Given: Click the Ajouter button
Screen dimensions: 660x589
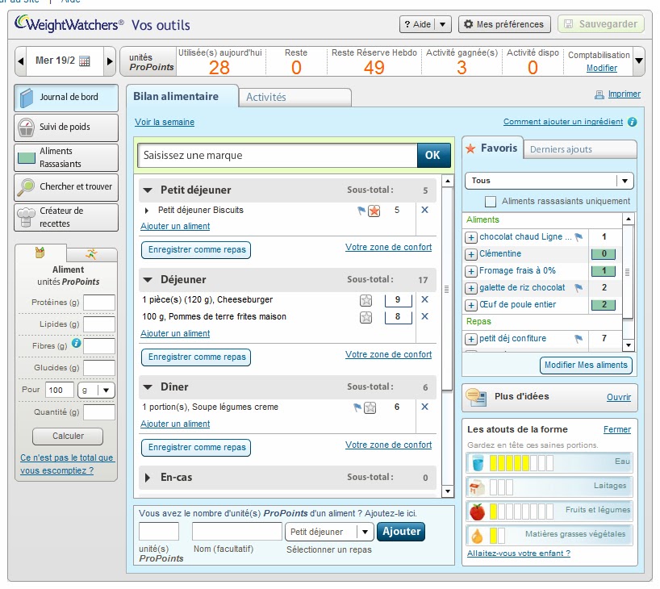Looking at the screenshot, I should [401, 531].
